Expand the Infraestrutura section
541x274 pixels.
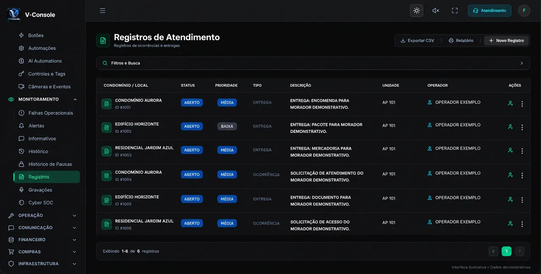(42, 264)
